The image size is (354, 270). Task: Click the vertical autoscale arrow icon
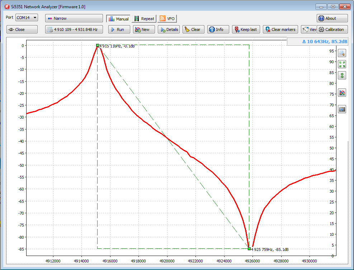tap(342, 75)
